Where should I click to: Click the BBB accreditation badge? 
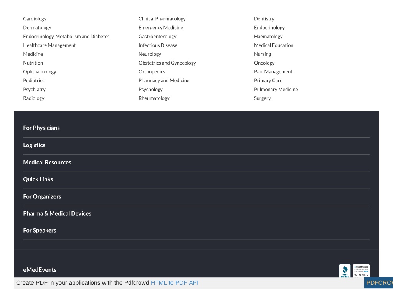(x=345, y=271)
